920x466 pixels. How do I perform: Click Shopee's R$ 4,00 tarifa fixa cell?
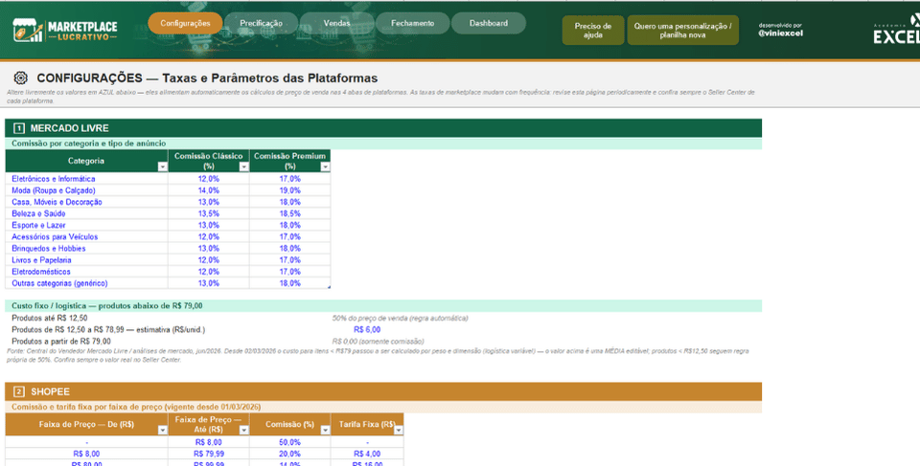click(x=367, y=454)
